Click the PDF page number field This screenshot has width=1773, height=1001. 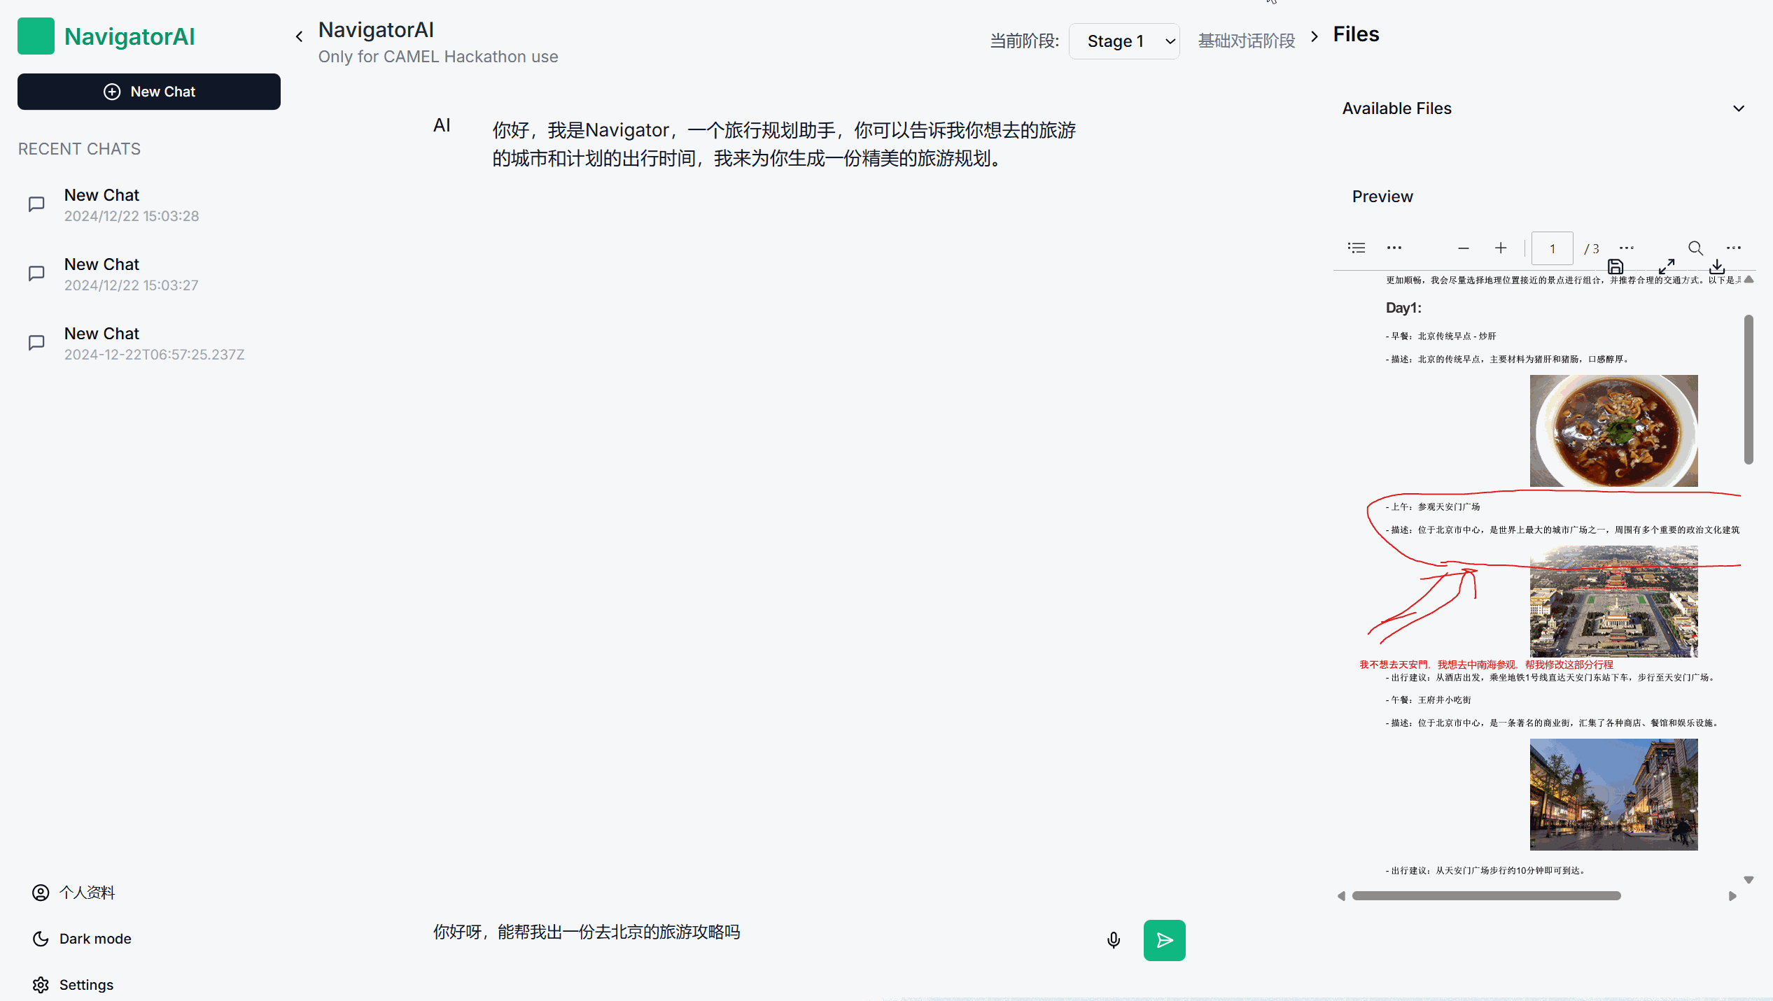(1552, 248)
